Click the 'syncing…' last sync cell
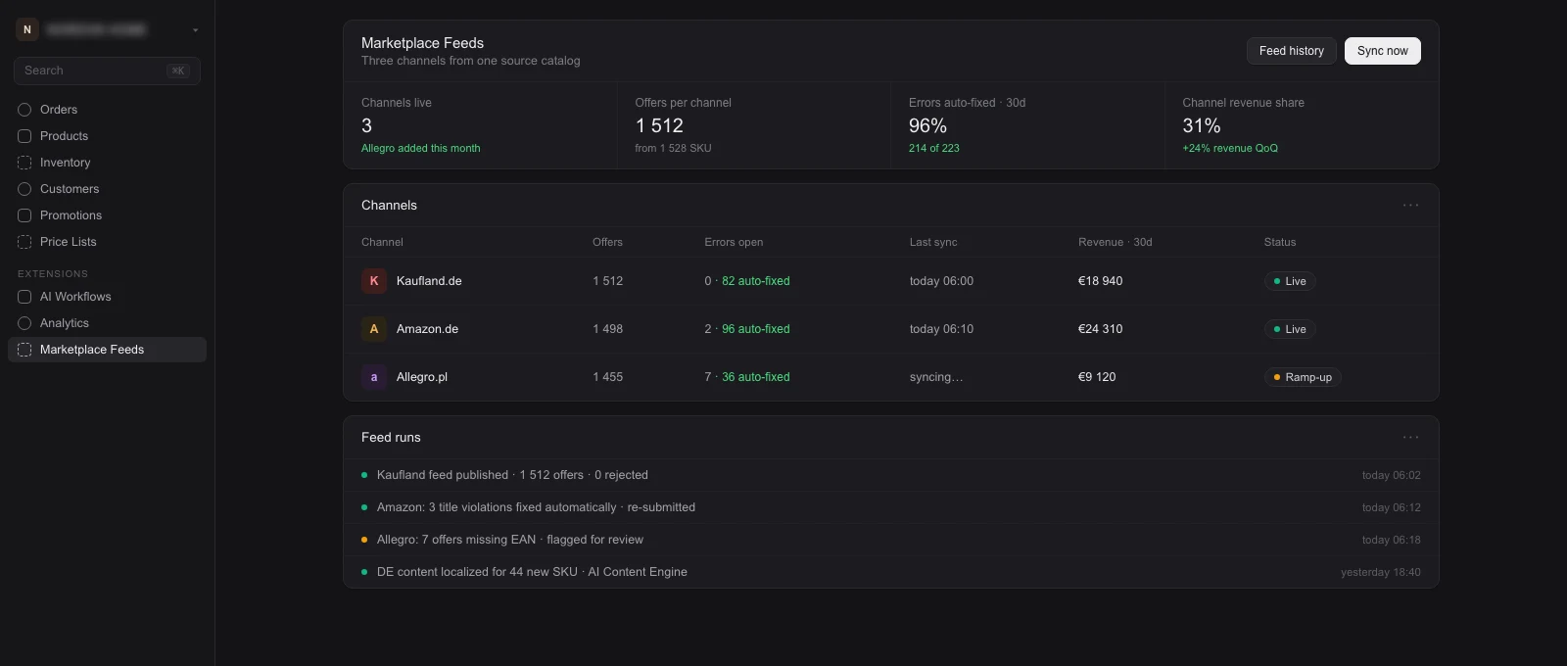 click(936, 377)
